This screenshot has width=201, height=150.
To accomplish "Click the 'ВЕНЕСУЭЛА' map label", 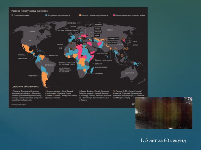I will 54,55.
